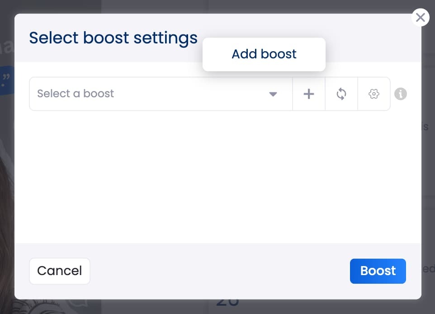The width and height of the screenshot is (435, 314).
Task: Click the partially hidden number below dialog
Action: pyautogui.click(x=227, y=303)
